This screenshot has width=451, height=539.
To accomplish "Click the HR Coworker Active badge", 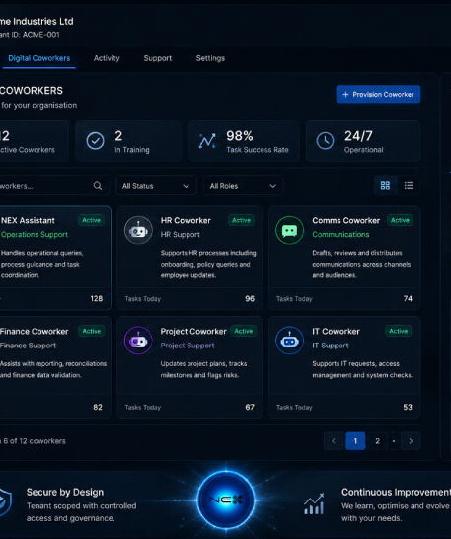I will pos(242,220).
